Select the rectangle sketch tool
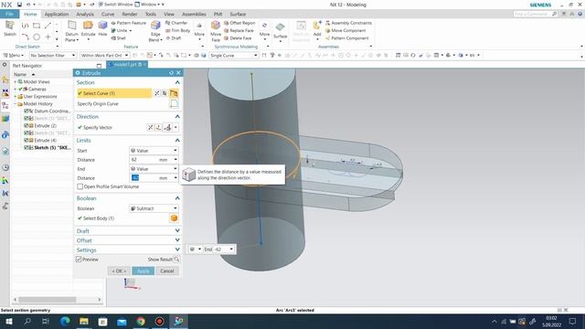This screenshot has height=329, width=585. pyautogui.click(x=37, y=26)
